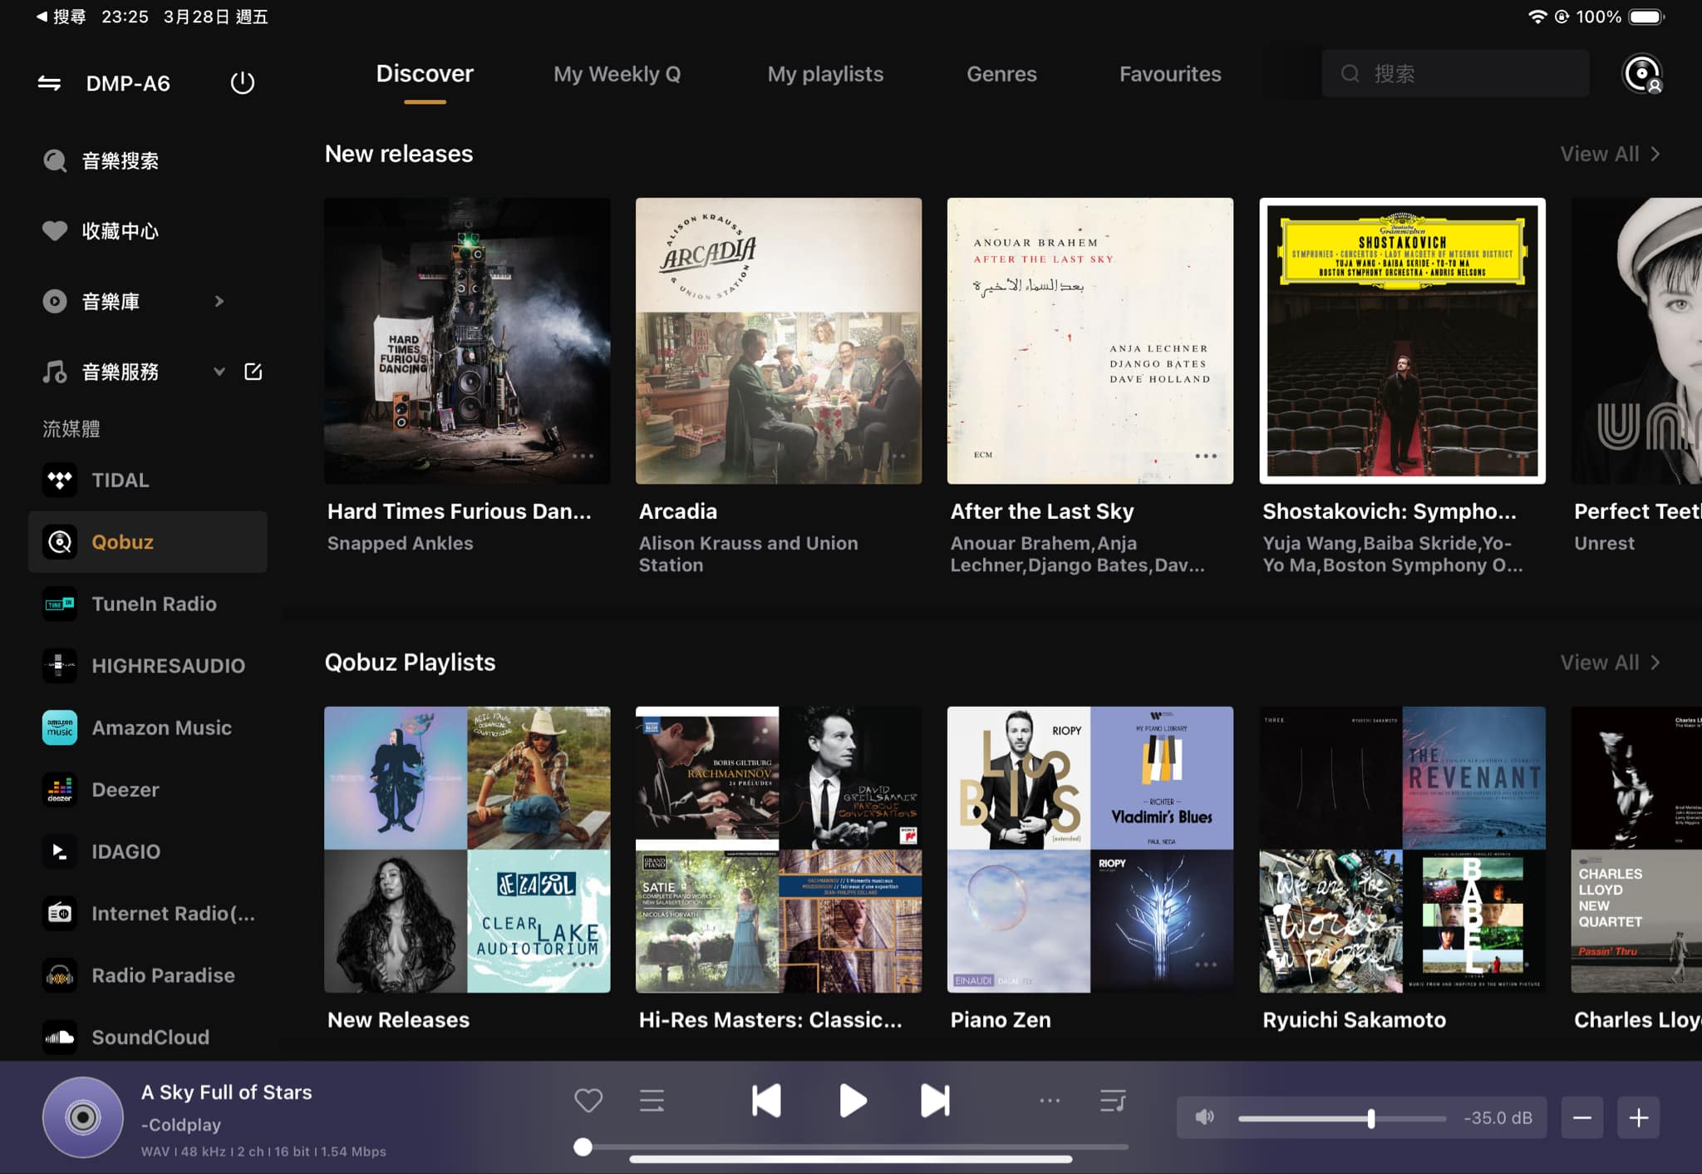Open HIGHRESAUDIO service
The image size is (1702, 1174).
(x=148, y=665)
